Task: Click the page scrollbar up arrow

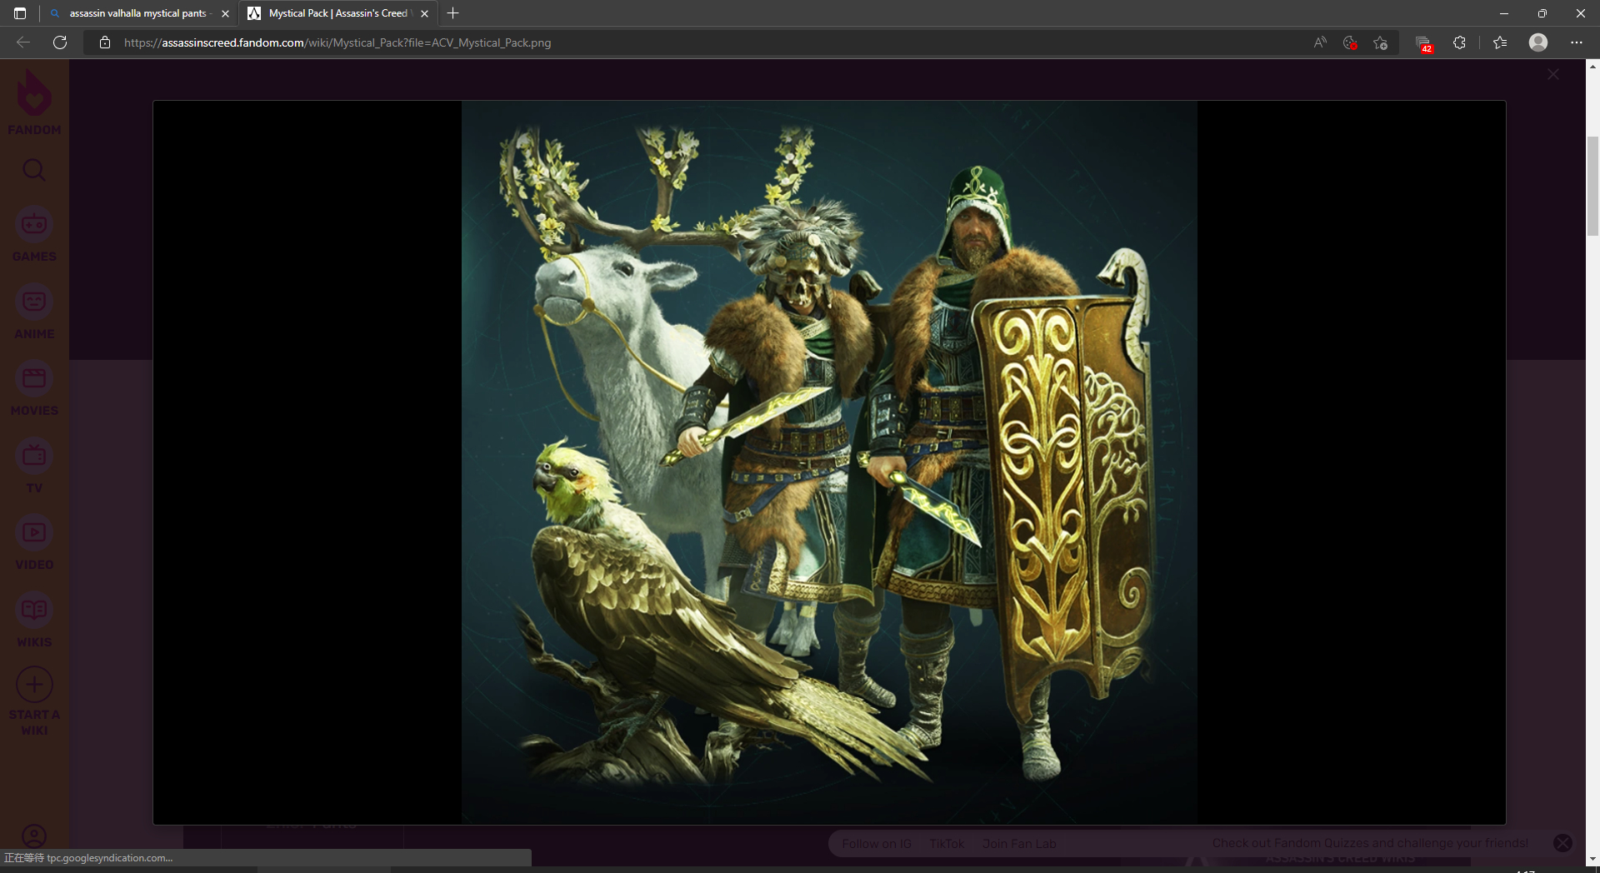Action: click(1592, 65)
